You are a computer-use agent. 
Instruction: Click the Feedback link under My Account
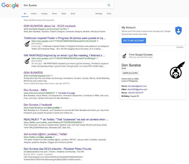[x=180, y=47]
